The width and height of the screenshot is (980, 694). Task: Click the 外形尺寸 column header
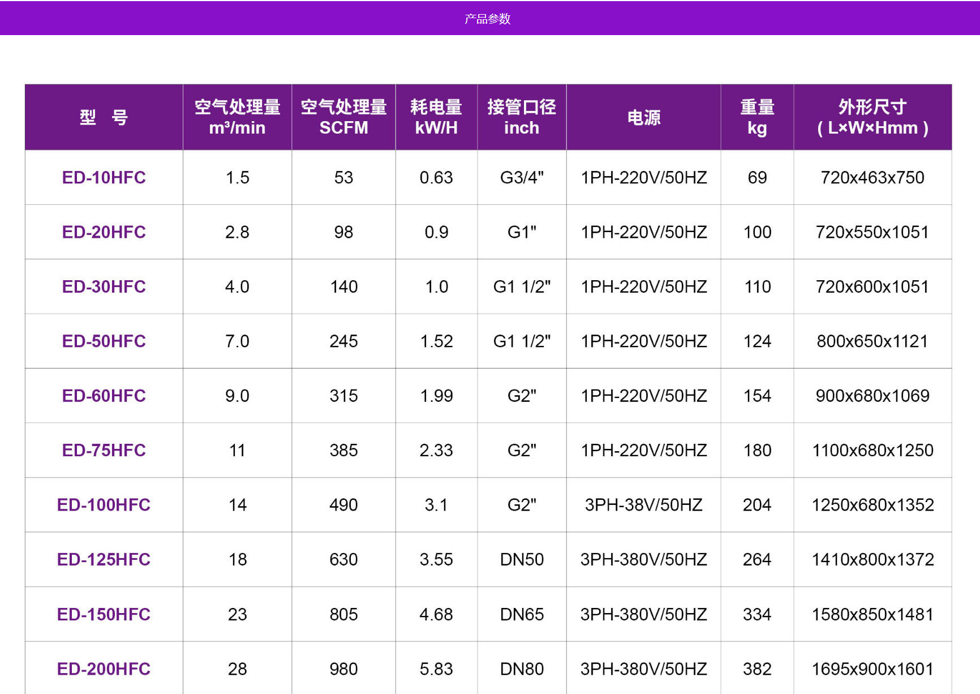pos(872,117)
